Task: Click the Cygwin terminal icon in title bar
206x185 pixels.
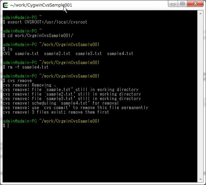Action: coord(6,5)
